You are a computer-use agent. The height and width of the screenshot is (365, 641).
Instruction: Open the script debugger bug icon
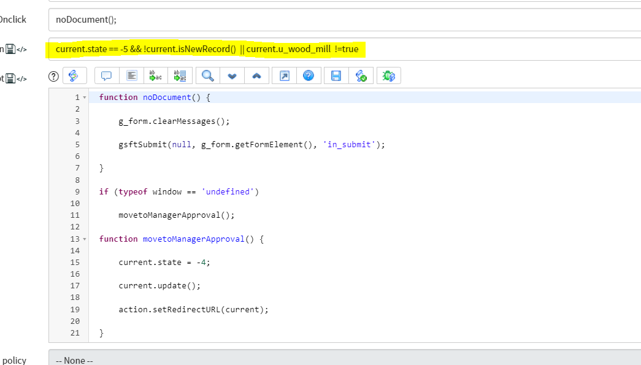(x=388, y=75)
